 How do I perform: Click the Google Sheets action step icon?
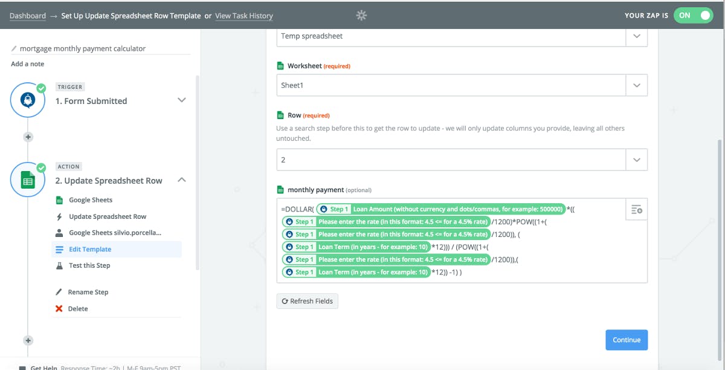click(28, 180)
